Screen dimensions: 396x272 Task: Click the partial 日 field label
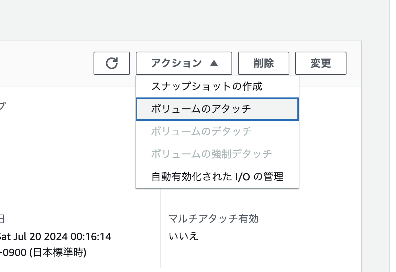coord(2,219)
